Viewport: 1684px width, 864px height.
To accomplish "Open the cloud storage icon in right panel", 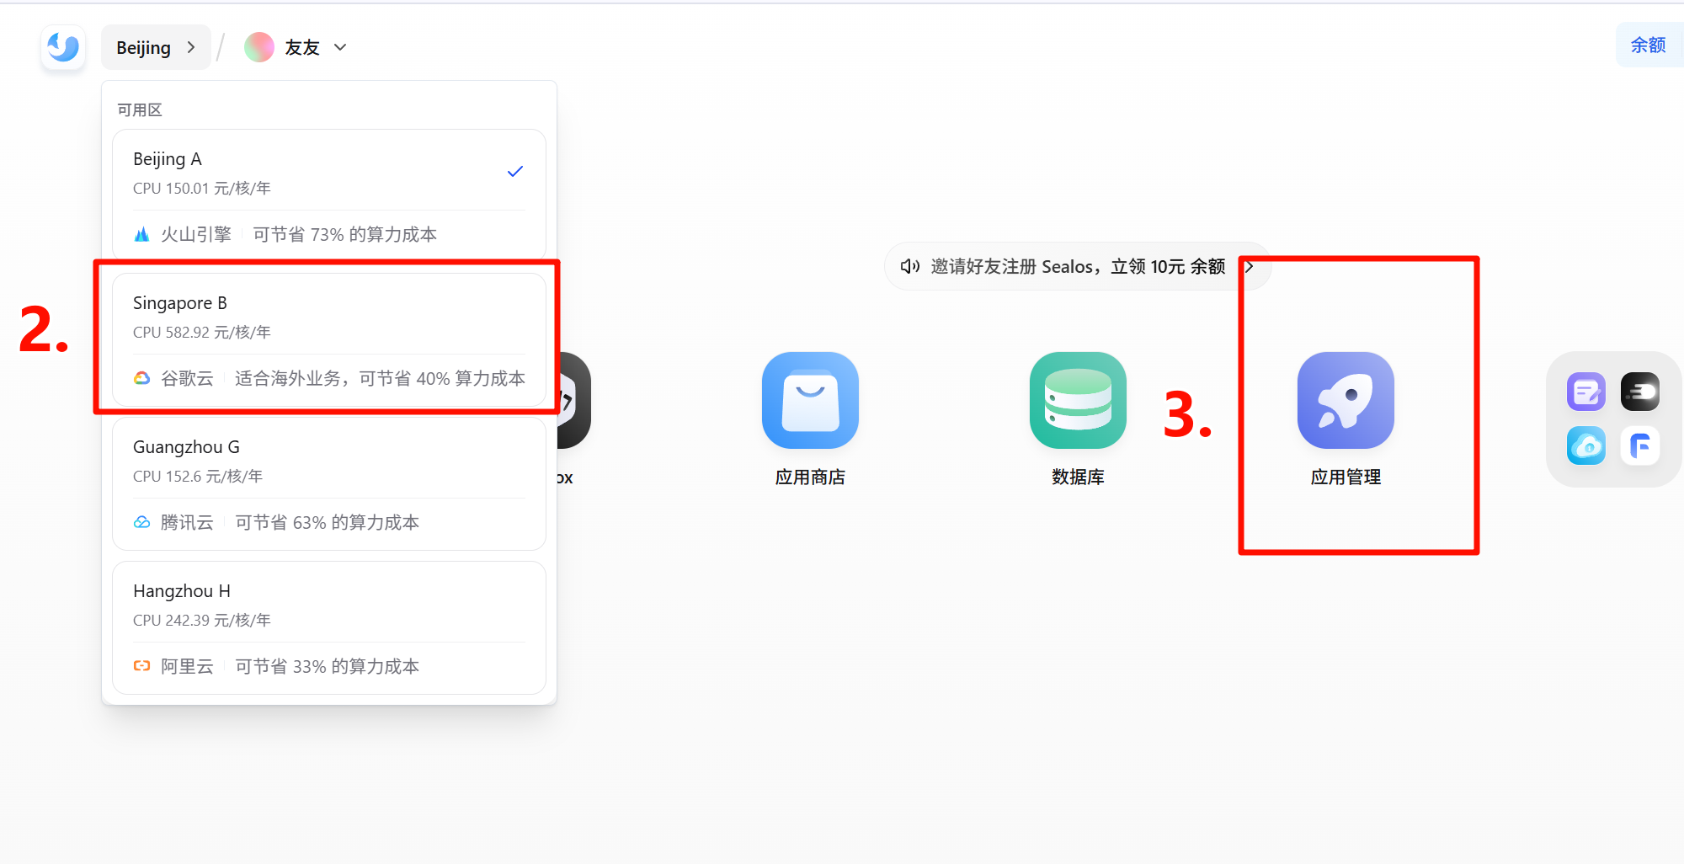I will coord(1586,446).
